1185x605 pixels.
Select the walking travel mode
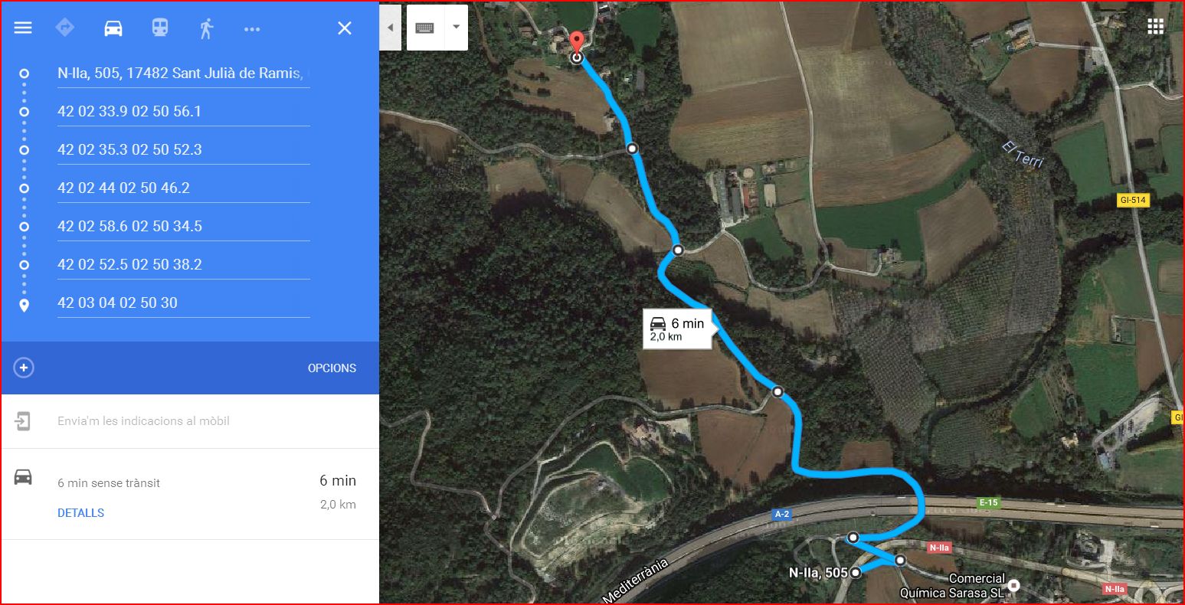click(206, 28)
